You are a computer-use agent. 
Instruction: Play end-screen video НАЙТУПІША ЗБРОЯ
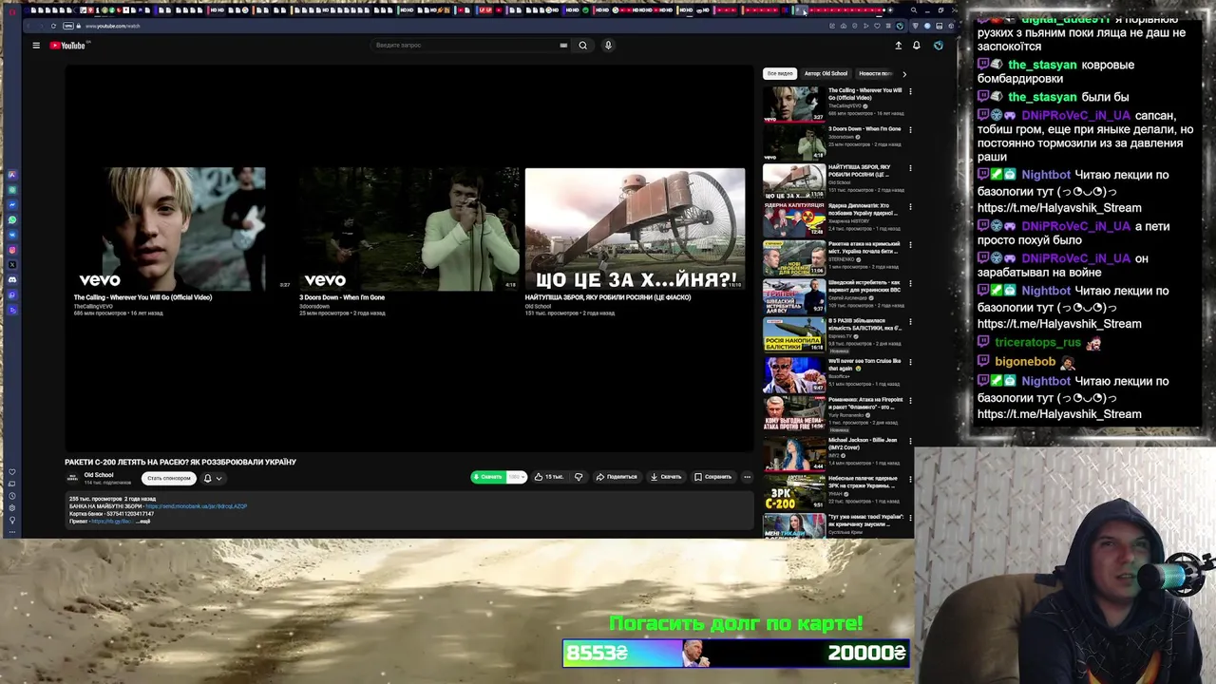pos(635,229)
